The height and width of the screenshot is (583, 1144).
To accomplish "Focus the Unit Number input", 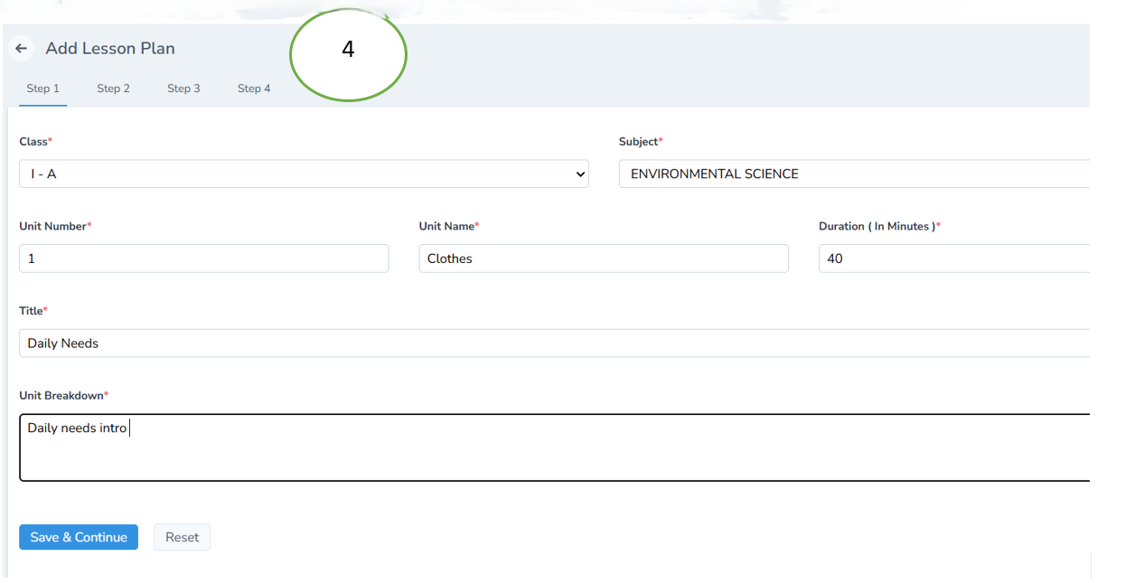I will 203,258.
